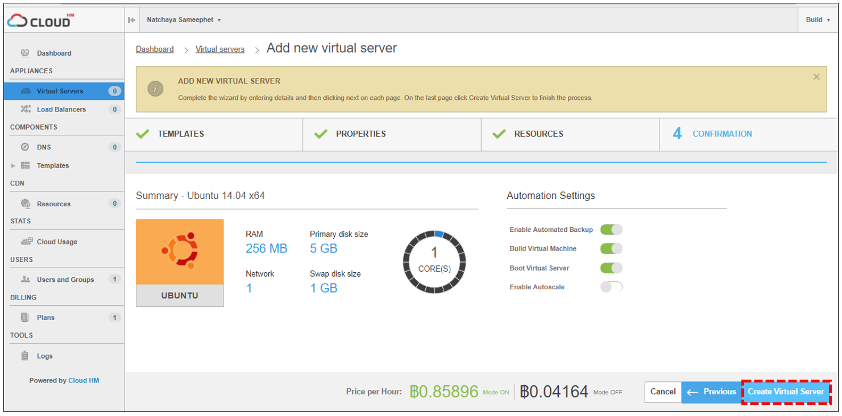Open Users and Groups in sidebar

point(64,280)
